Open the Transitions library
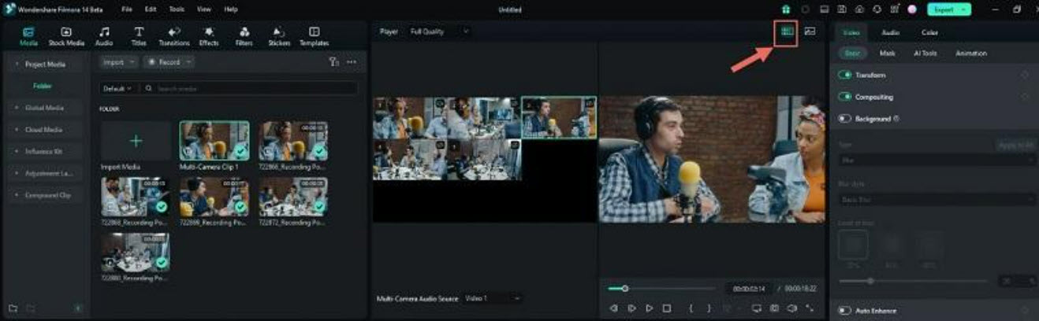 (174, 36)
